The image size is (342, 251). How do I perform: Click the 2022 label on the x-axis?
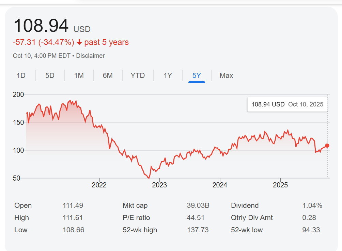pos(99,185)
